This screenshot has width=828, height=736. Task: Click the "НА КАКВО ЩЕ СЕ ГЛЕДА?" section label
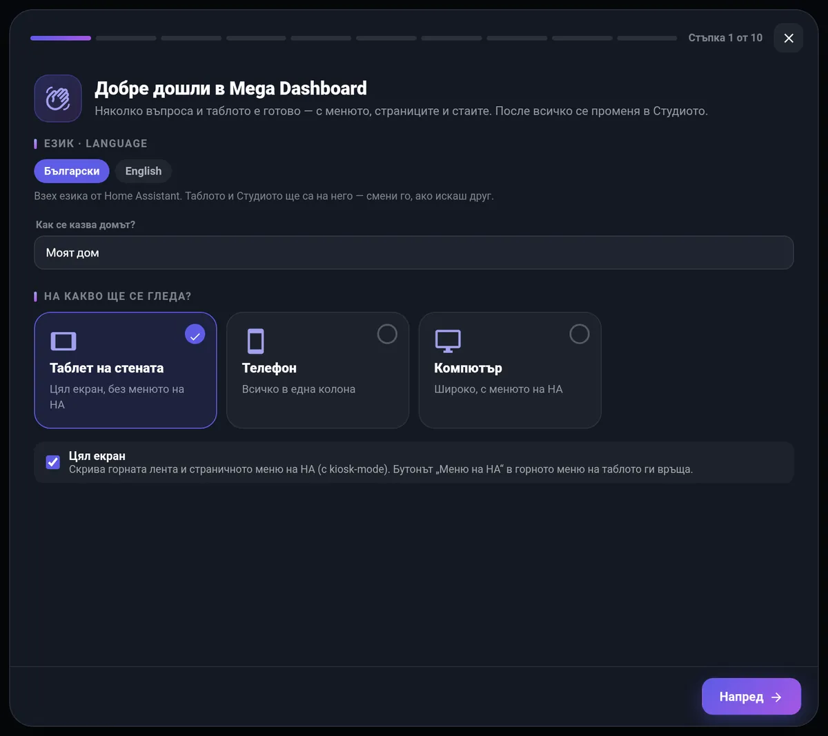tap(117, 297)
